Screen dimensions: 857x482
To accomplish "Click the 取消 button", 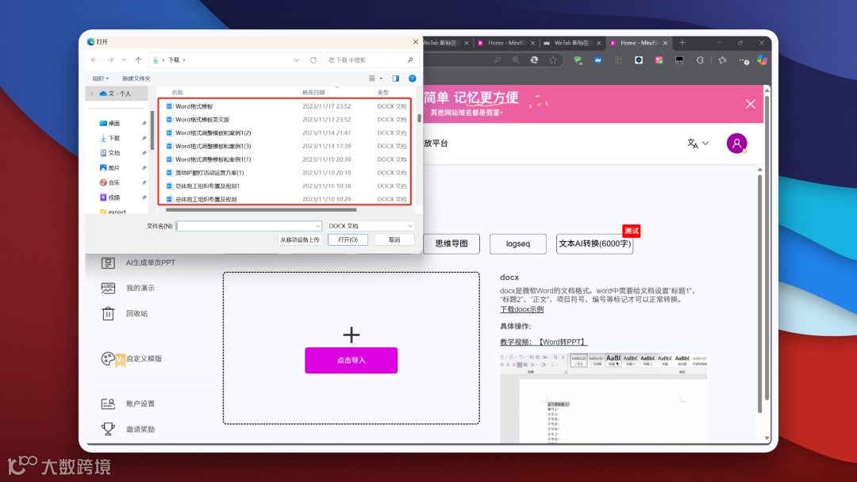I will 394,239.
